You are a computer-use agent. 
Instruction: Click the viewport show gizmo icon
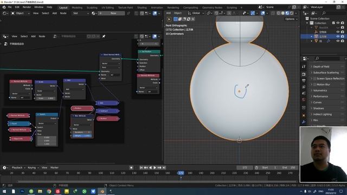coord(253,13)
